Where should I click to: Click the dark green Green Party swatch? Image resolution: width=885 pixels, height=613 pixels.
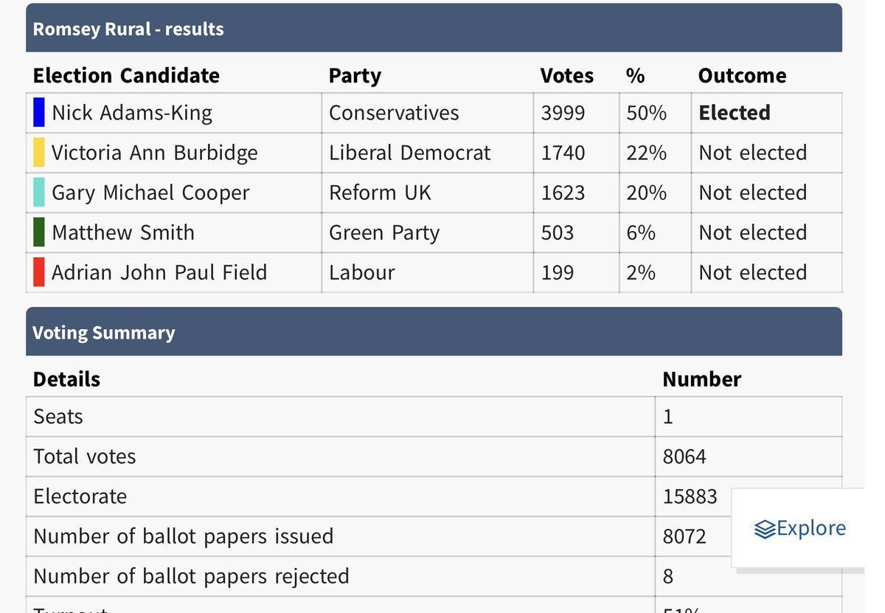(39, 232)
